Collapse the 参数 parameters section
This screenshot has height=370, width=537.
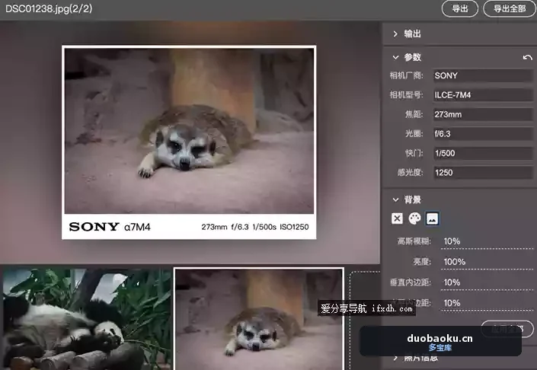coord(407,57)
